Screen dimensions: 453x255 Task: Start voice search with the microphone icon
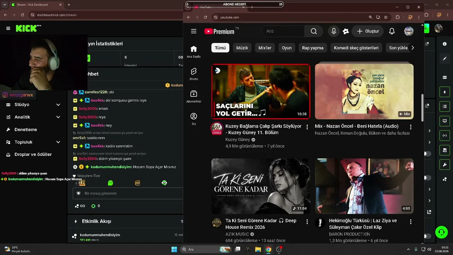[x=333, y=31]
